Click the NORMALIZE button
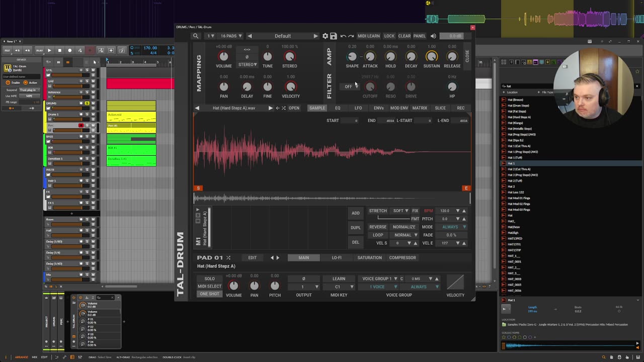The width and height of the screenshot is (644, 362). (404, 227)
